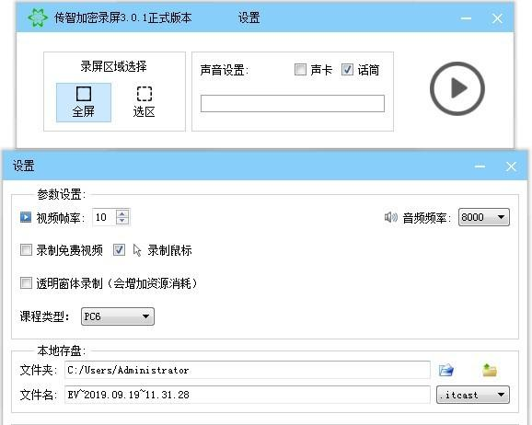
Task: Click the 课程类型: label
Action: click(44, 316)
